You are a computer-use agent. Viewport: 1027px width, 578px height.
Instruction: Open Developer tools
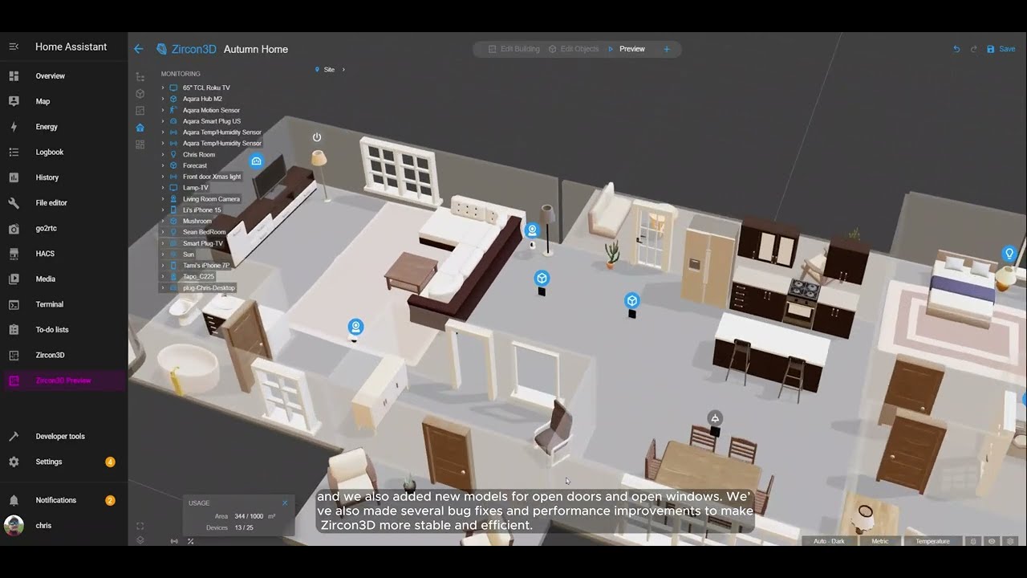tap(63, 437)
